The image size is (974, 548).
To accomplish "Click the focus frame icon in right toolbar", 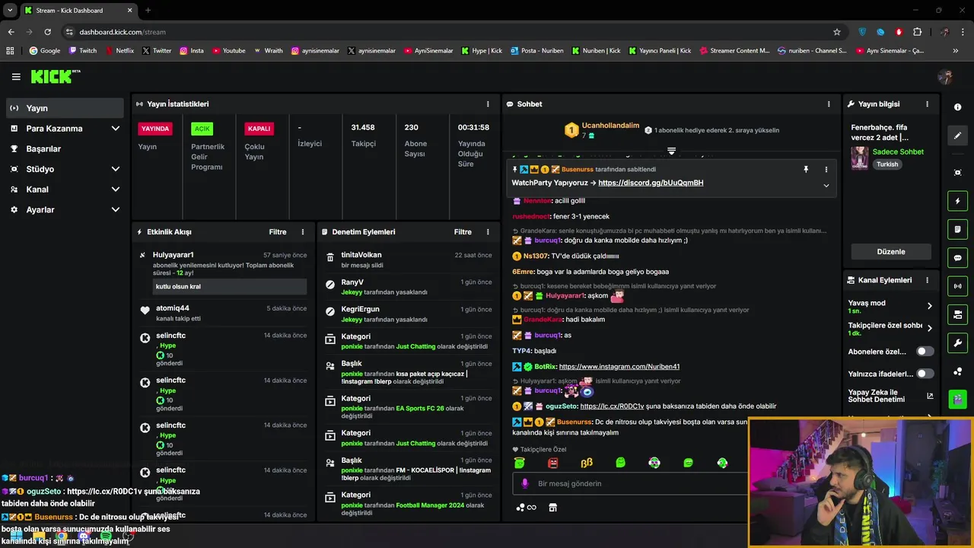I will (958, 173).
